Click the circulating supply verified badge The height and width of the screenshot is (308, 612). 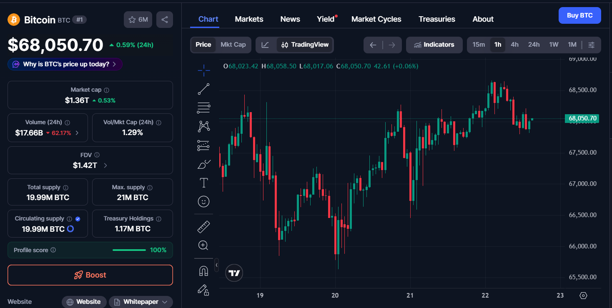pyautogui.click(x=78, y=219)
